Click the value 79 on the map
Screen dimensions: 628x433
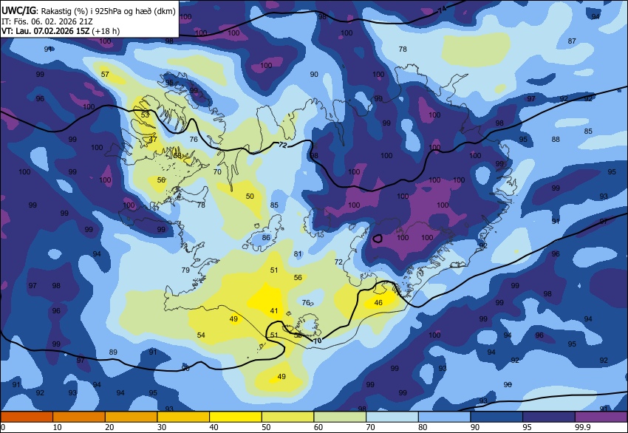coord(185,270)
